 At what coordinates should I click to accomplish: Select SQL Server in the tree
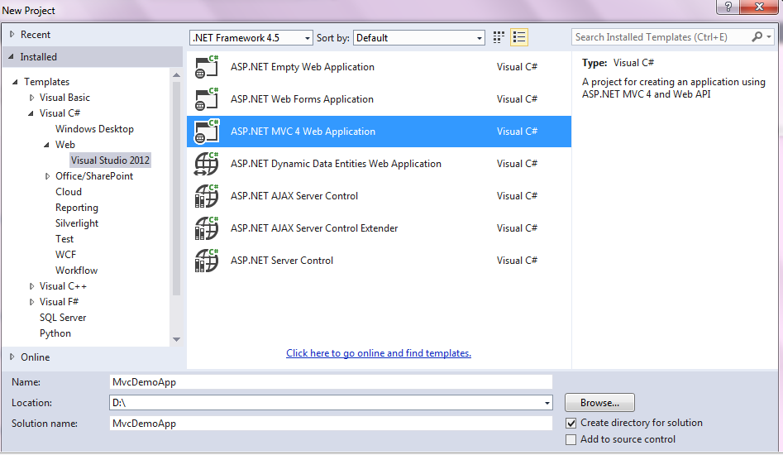point(63,318)
